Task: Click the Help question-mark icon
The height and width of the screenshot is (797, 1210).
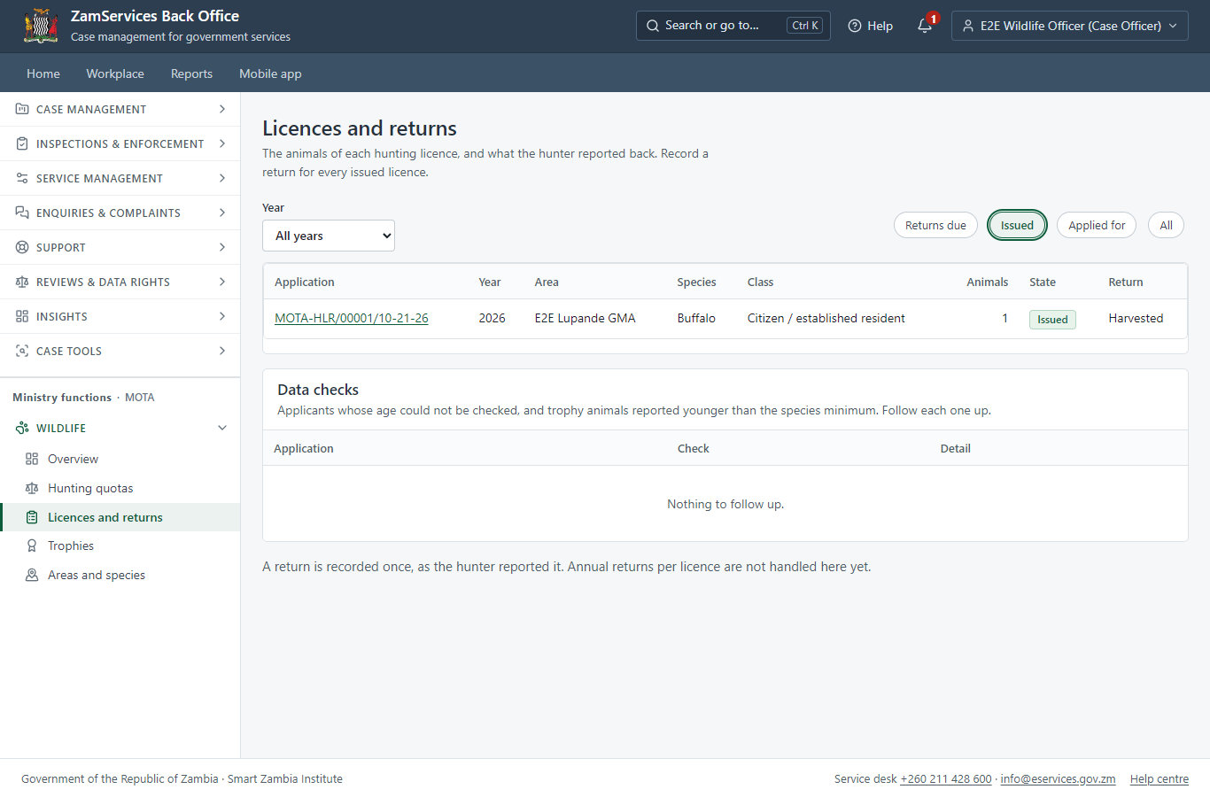Action: pyautogui.click(x=855, y=26)
